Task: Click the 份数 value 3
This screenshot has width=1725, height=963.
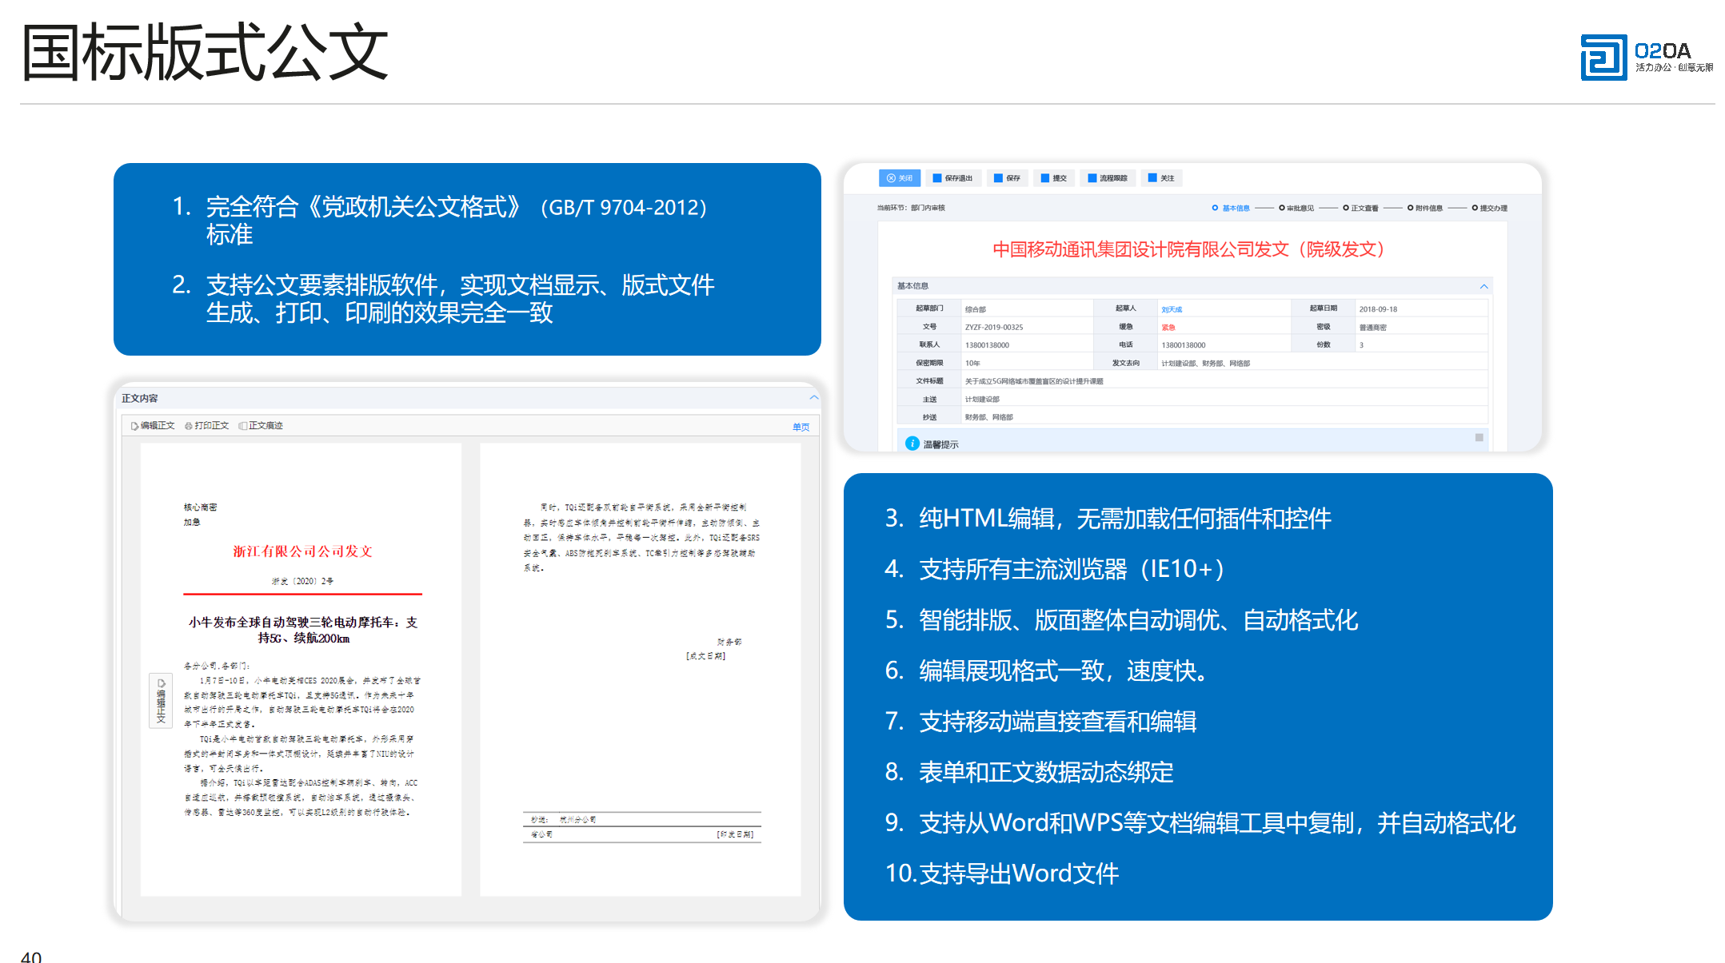Action: point(1361,345)
